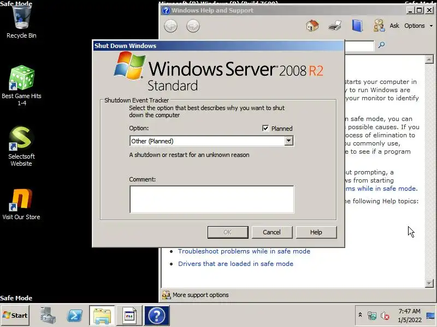The image size is (437, 327).
Task: Click the disabled OK button
Action: tap(228, 232)
